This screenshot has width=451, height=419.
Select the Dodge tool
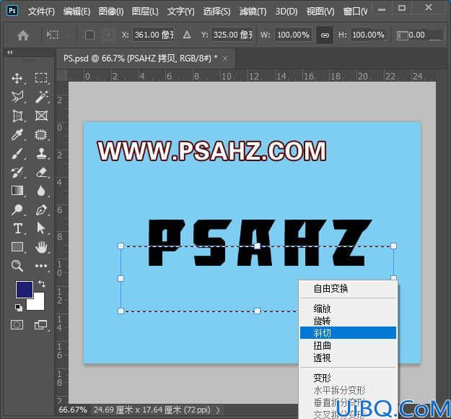tap(17, 209)
